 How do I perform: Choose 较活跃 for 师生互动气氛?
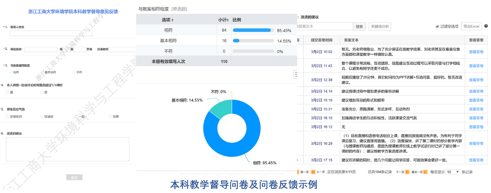pos(42,116)
